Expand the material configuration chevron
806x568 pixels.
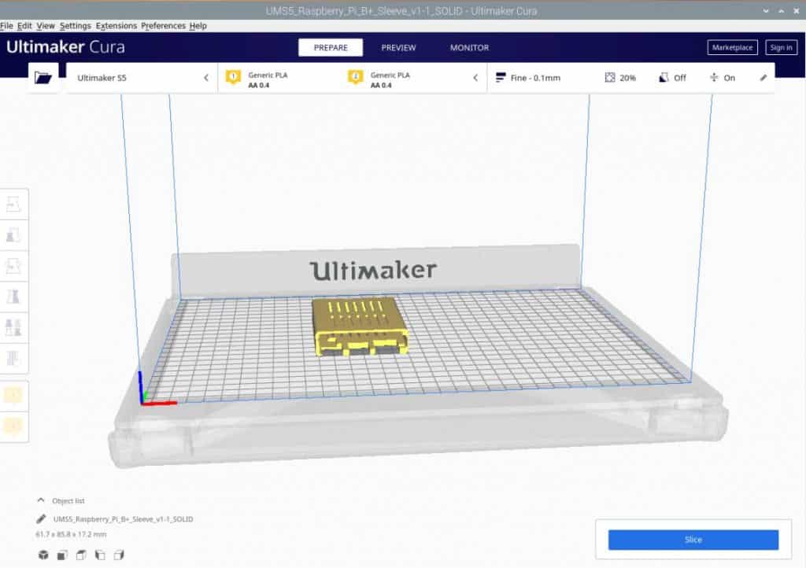475,78
